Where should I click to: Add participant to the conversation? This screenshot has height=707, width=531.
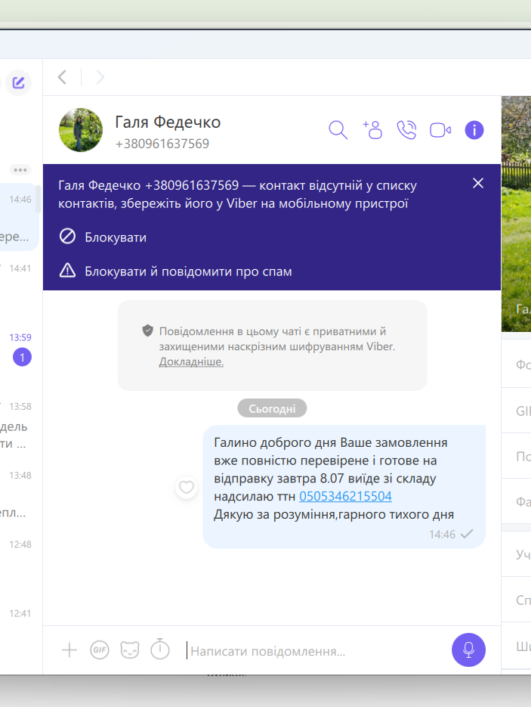[x=372, y=130]
